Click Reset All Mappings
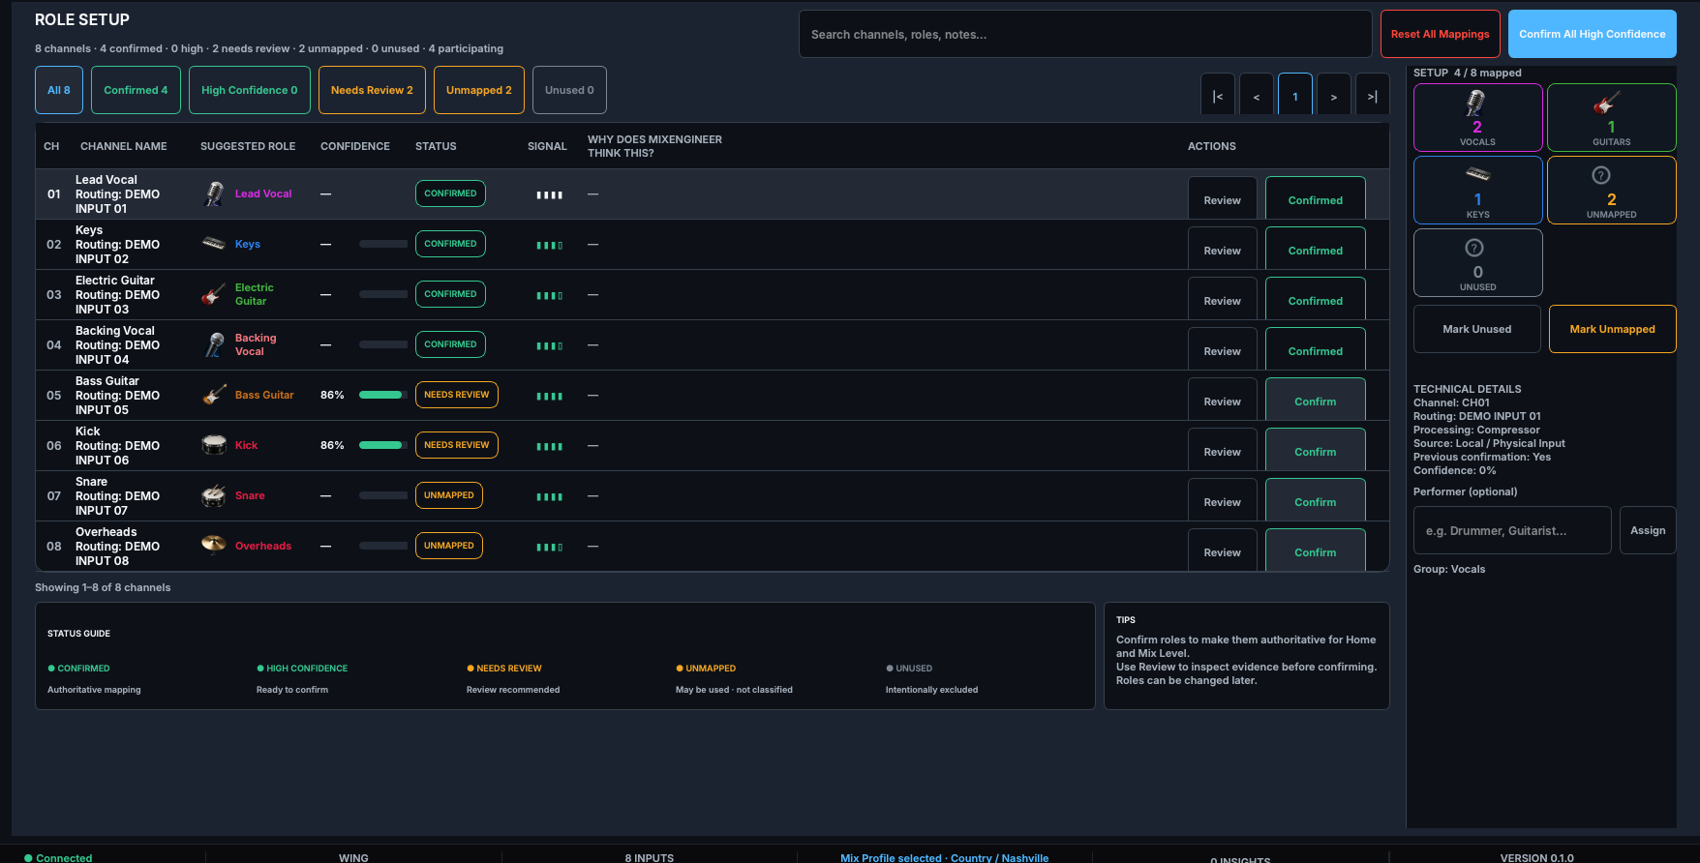 coord(1441,34)
